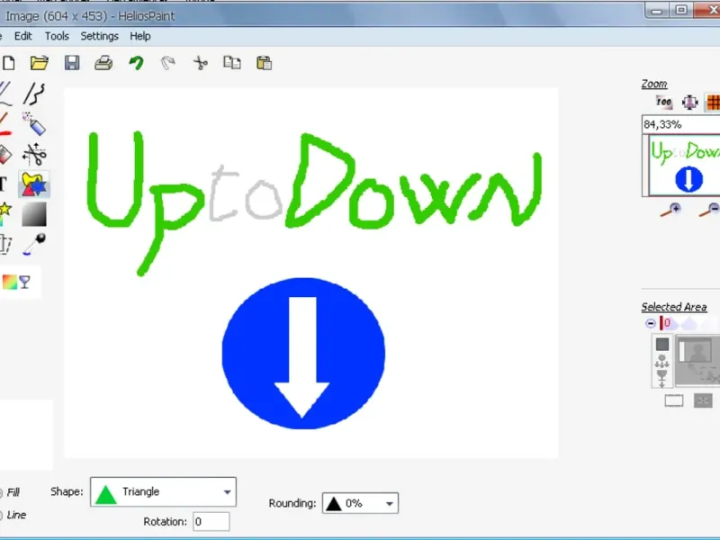720x540 pixels.
Task: Select the Line radio option
Action: pyautogui.click(x=11, y=515)
